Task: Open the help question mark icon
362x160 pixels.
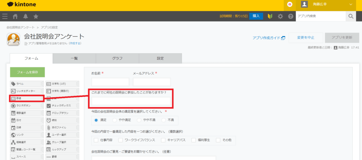Action: 291,16
